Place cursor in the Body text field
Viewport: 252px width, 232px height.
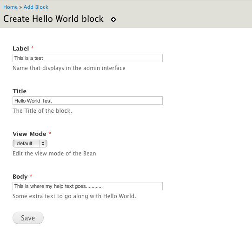[87, 186]
